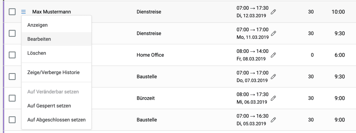Click the hamburger menu icon beside Max Mustermann
Viewport: 356px width, 133px height.
23,12
